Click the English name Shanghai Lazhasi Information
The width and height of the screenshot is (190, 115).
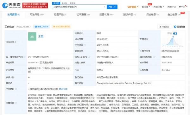[124, 83]
